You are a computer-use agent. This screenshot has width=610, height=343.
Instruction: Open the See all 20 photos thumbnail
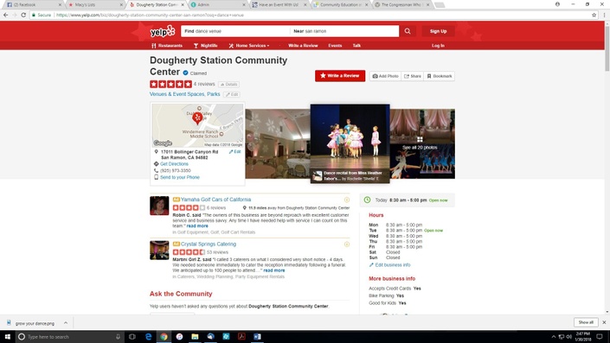click(422, 143)
